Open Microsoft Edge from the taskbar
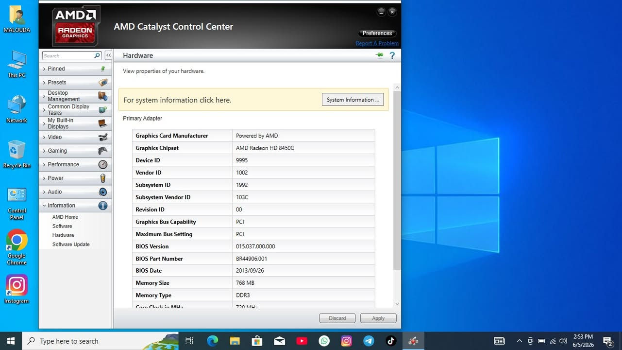The width and height of the screenshot is (622, 350). 212,341
